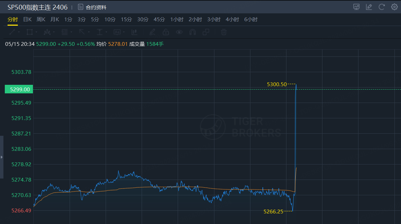Expand measure tool options dropdown
401x224 pixels.
pyautogui.click(x=106, y=32)
